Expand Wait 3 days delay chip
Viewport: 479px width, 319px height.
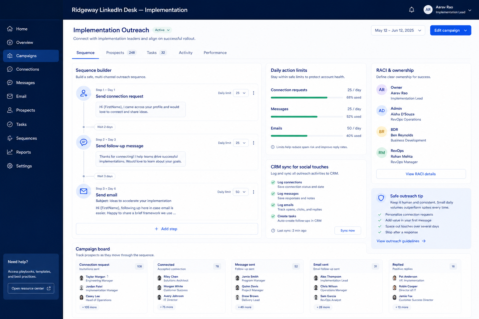[105, 176]
